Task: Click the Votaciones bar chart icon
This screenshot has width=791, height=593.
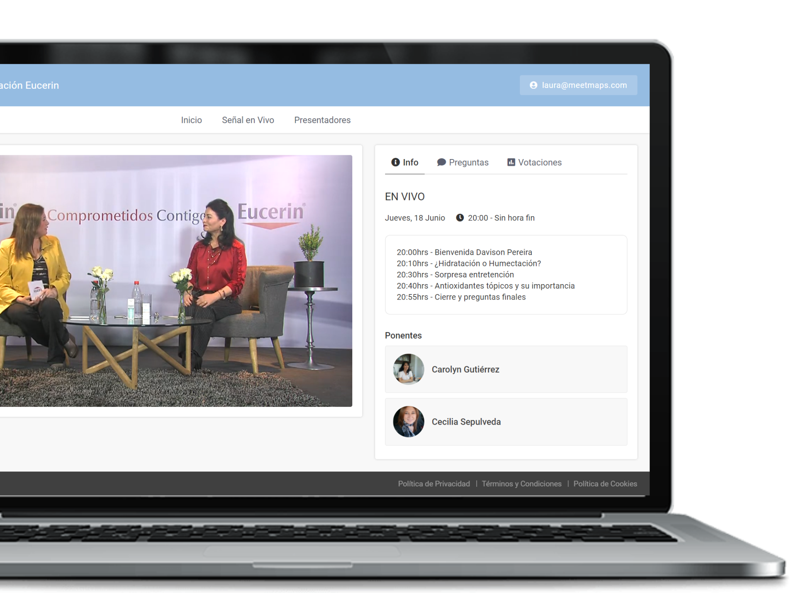Action: click(511, 162)
